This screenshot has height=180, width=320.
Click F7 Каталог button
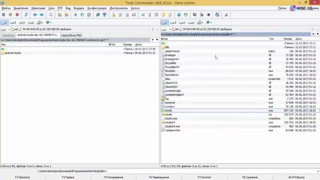204,177
